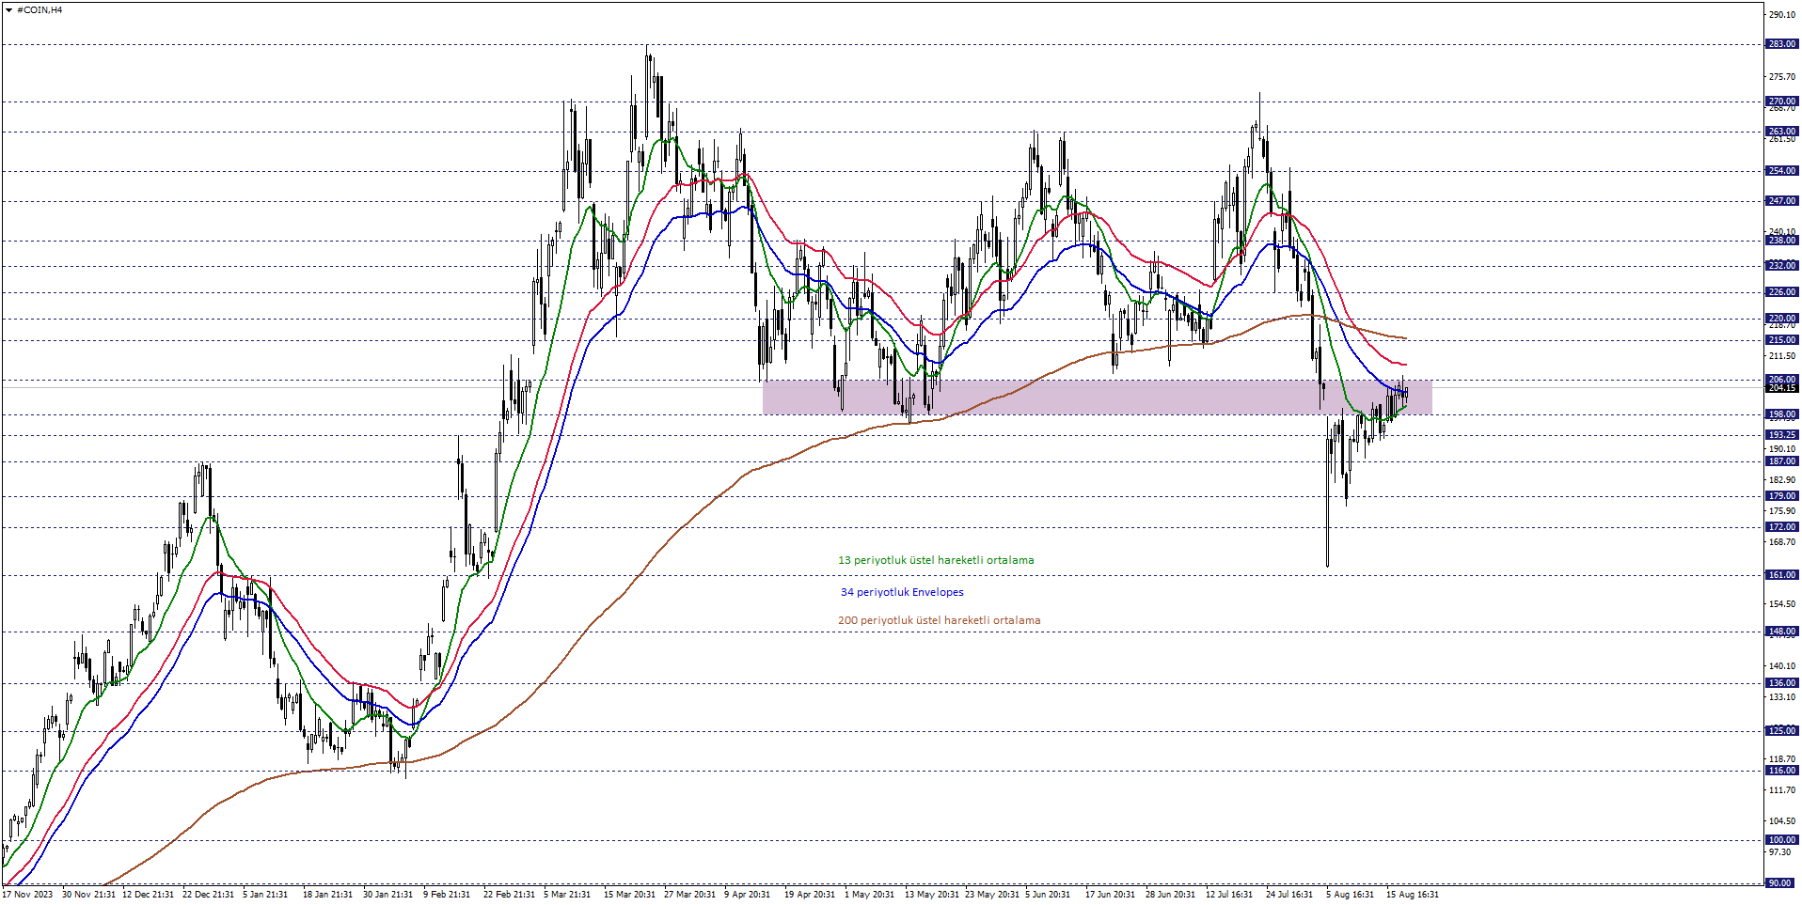Viewport: 1802px width, 905px height.
Task: Select the 283.00 horizontal level label
Action: [1781, 44]
